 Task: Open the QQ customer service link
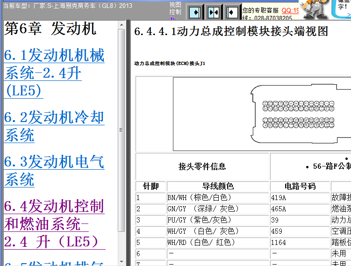coord(290,10)
